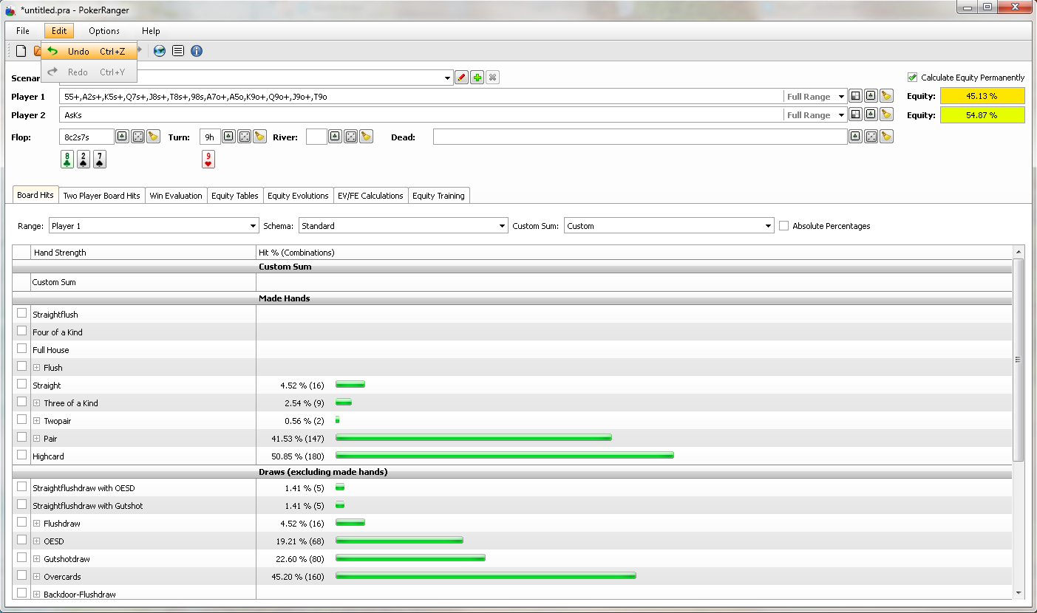Switch to Two Player Board Hits tab
This screenshot has height=613, width=1037.
(101, 196)
